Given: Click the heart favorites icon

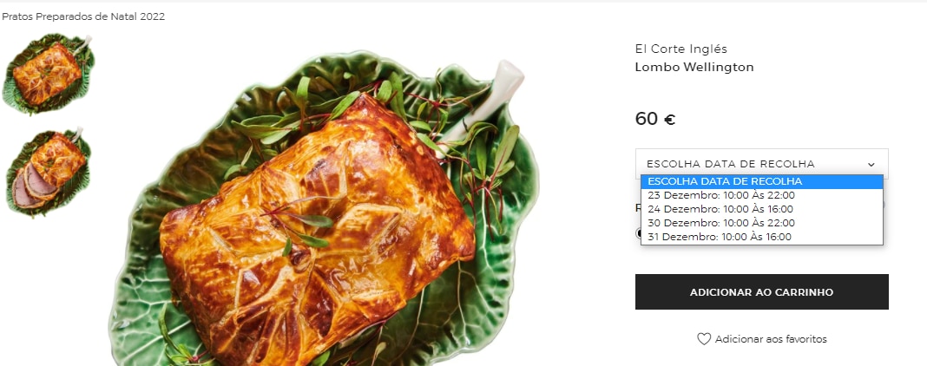Looking at the screenshot, I should (704, 339).
